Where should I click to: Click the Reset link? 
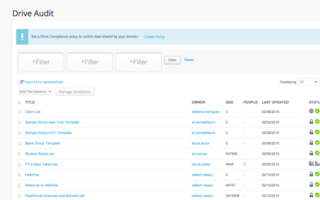tap(189, 60)
